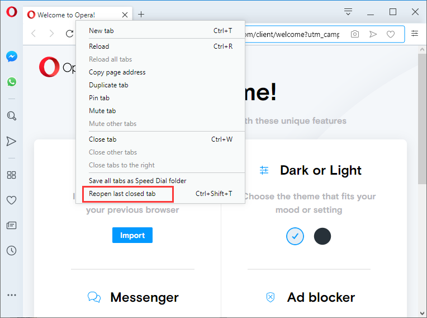
Task: Select Mute tab menu item
Action: click(160, 111)
